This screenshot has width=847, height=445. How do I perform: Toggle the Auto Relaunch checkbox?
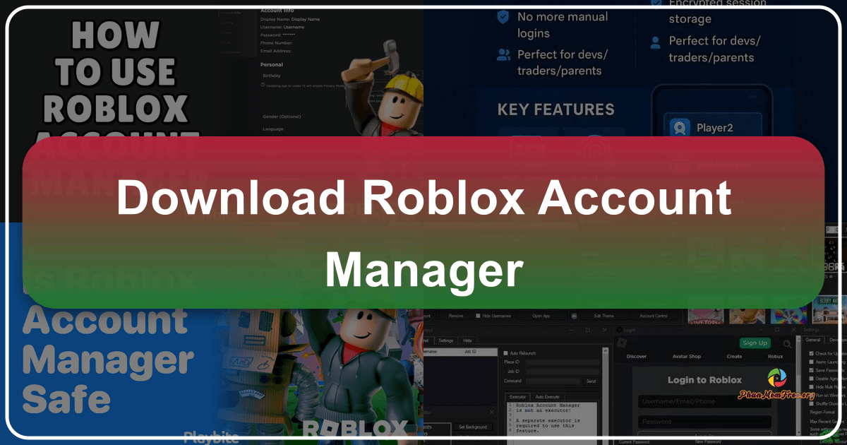[x=505, y=353]
